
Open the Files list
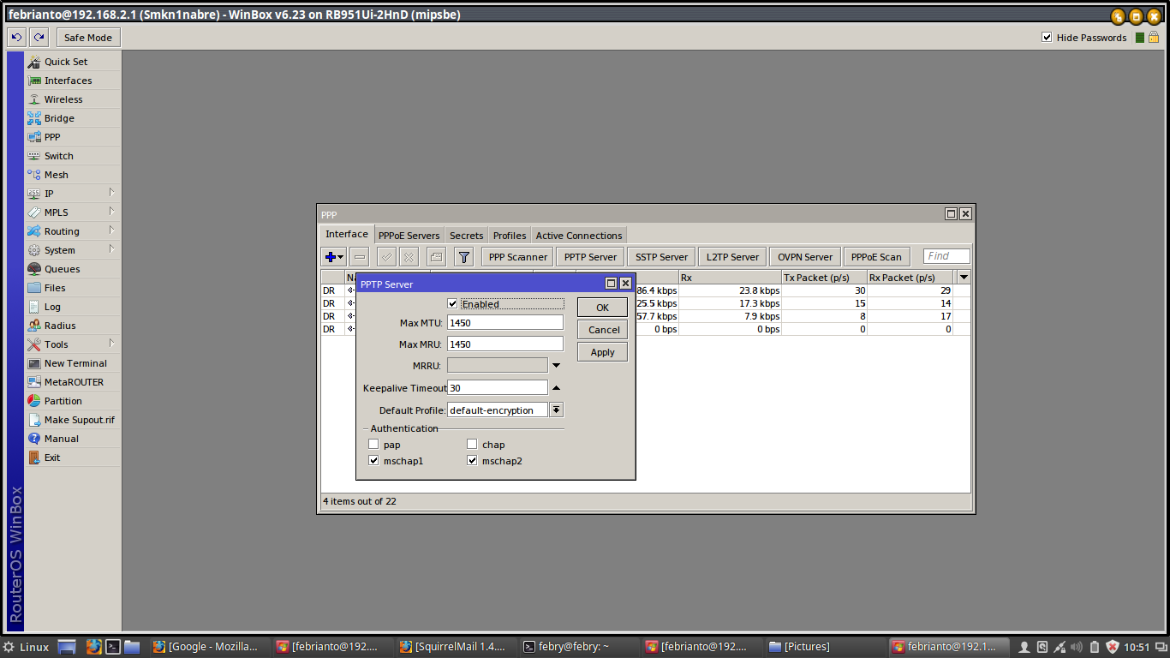pos(72,288)
